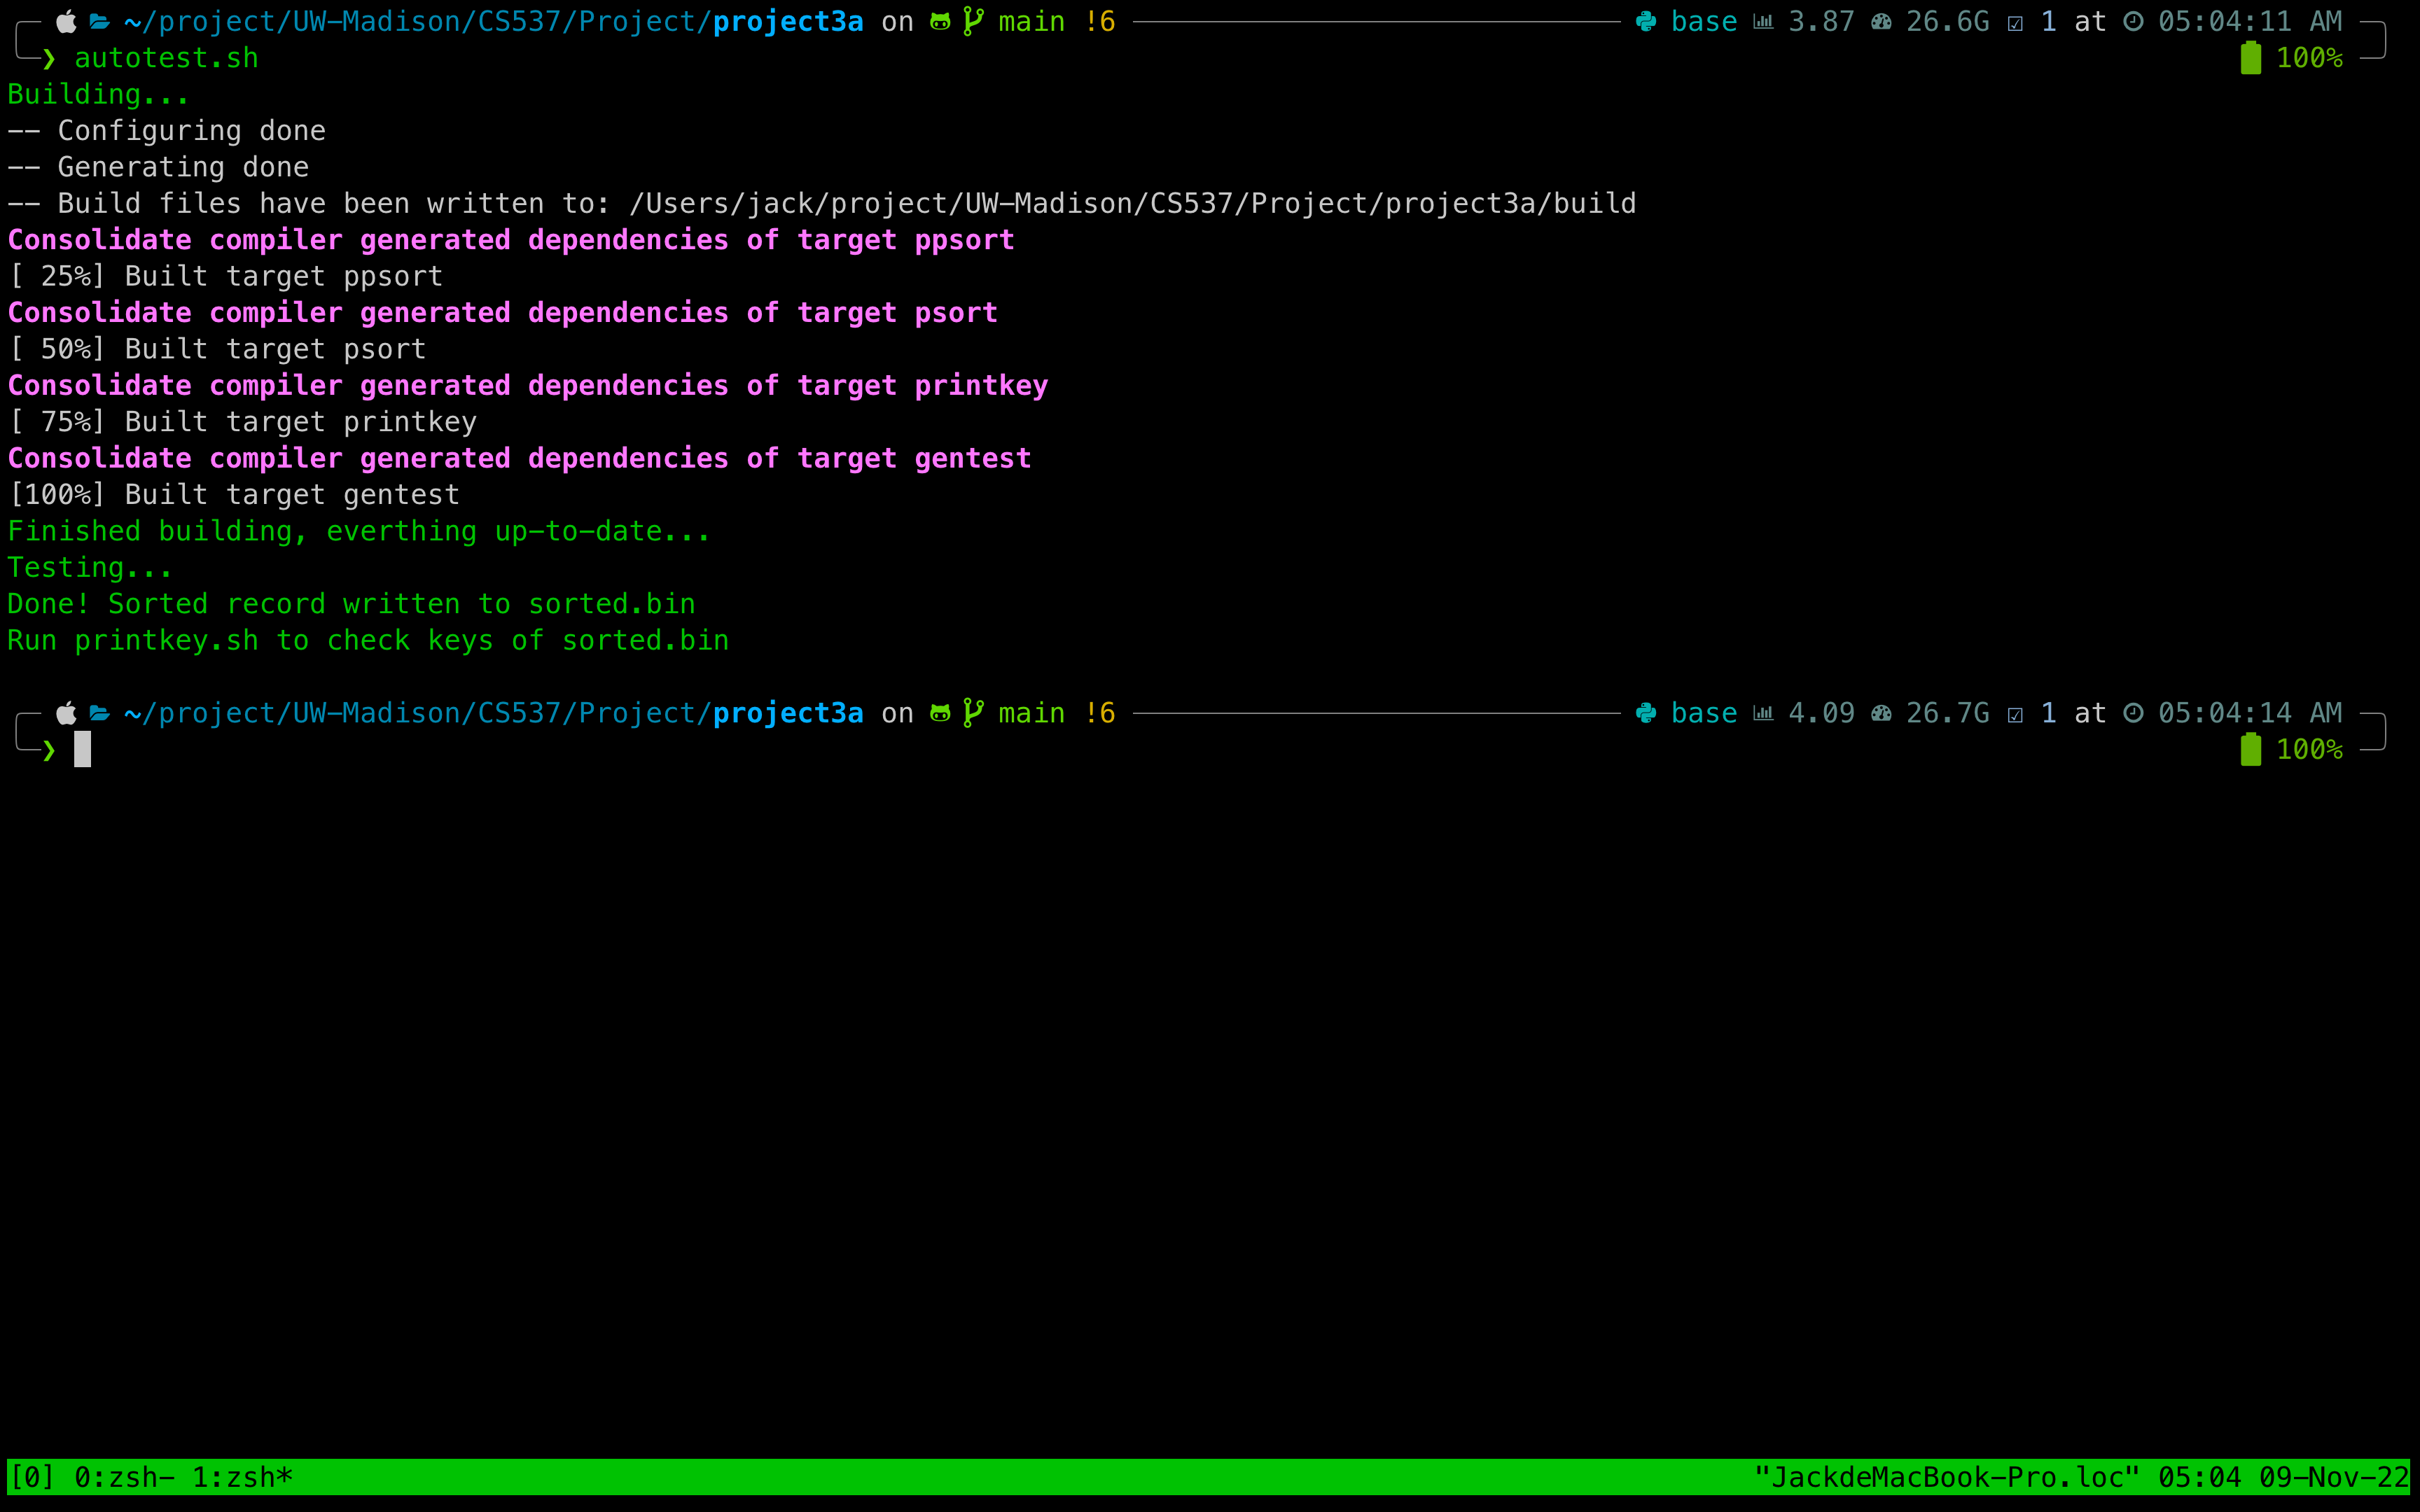The image size is (2420, 1512).
Task: Click "Finished building, everthing up-to-date..." line
Action: (x=358, y=531)
